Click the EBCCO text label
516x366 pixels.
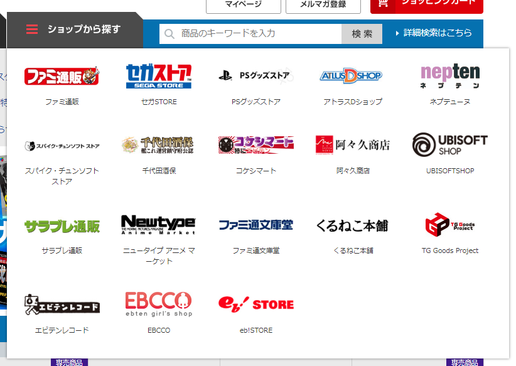pyautogui.click(x=159, y=330)
